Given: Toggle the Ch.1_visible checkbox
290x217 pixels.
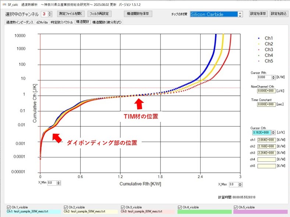Looking at the screenshot, I should pos(9,207).
